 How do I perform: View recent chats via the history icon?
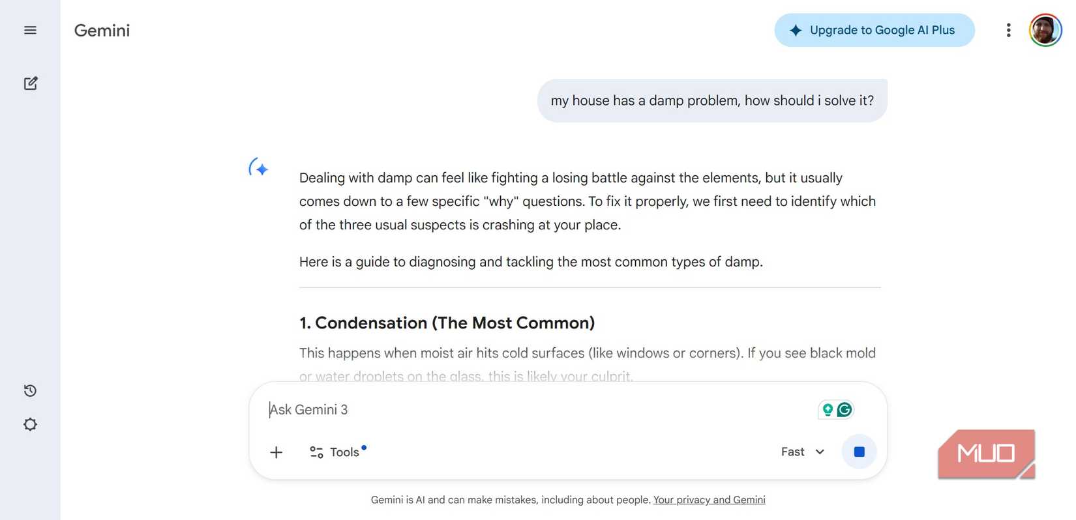coord(30,390)
